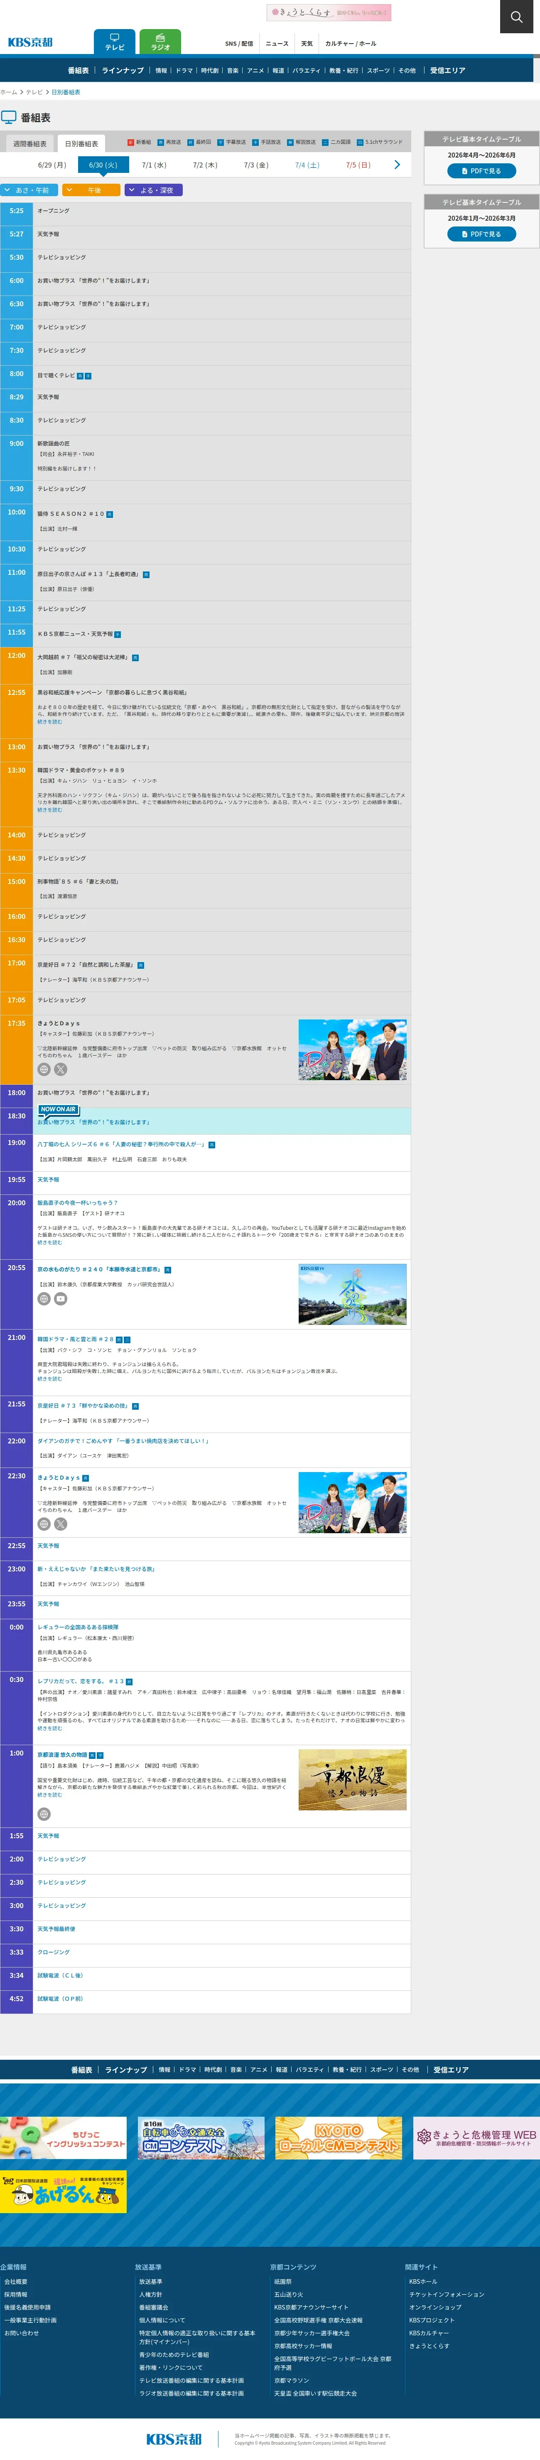This screenshot has width=540, height=2460.
Task: Open website globe icon for 22:30 きょうとDays
Action: 44,1524
